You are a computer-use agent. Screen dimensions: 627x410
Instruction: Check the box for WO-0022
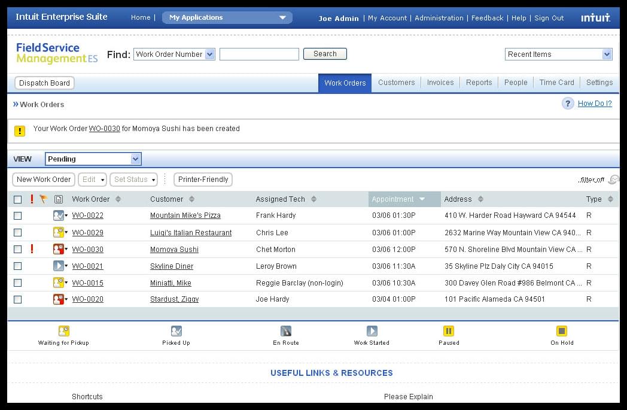point(17,215)
